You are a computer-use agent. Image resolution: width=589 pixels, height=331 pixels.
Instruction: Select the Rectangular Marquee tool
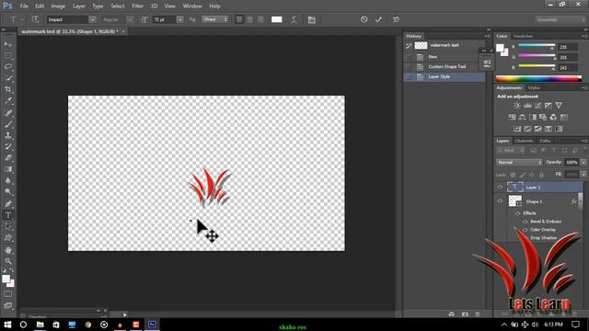(8, 56)
